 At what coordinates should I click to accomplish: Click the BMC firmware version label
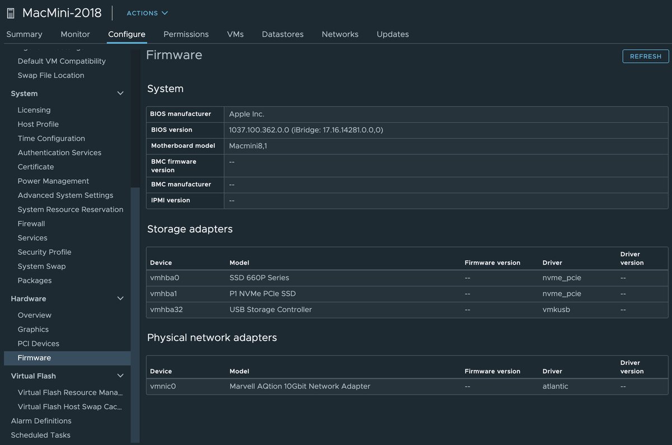174,166
